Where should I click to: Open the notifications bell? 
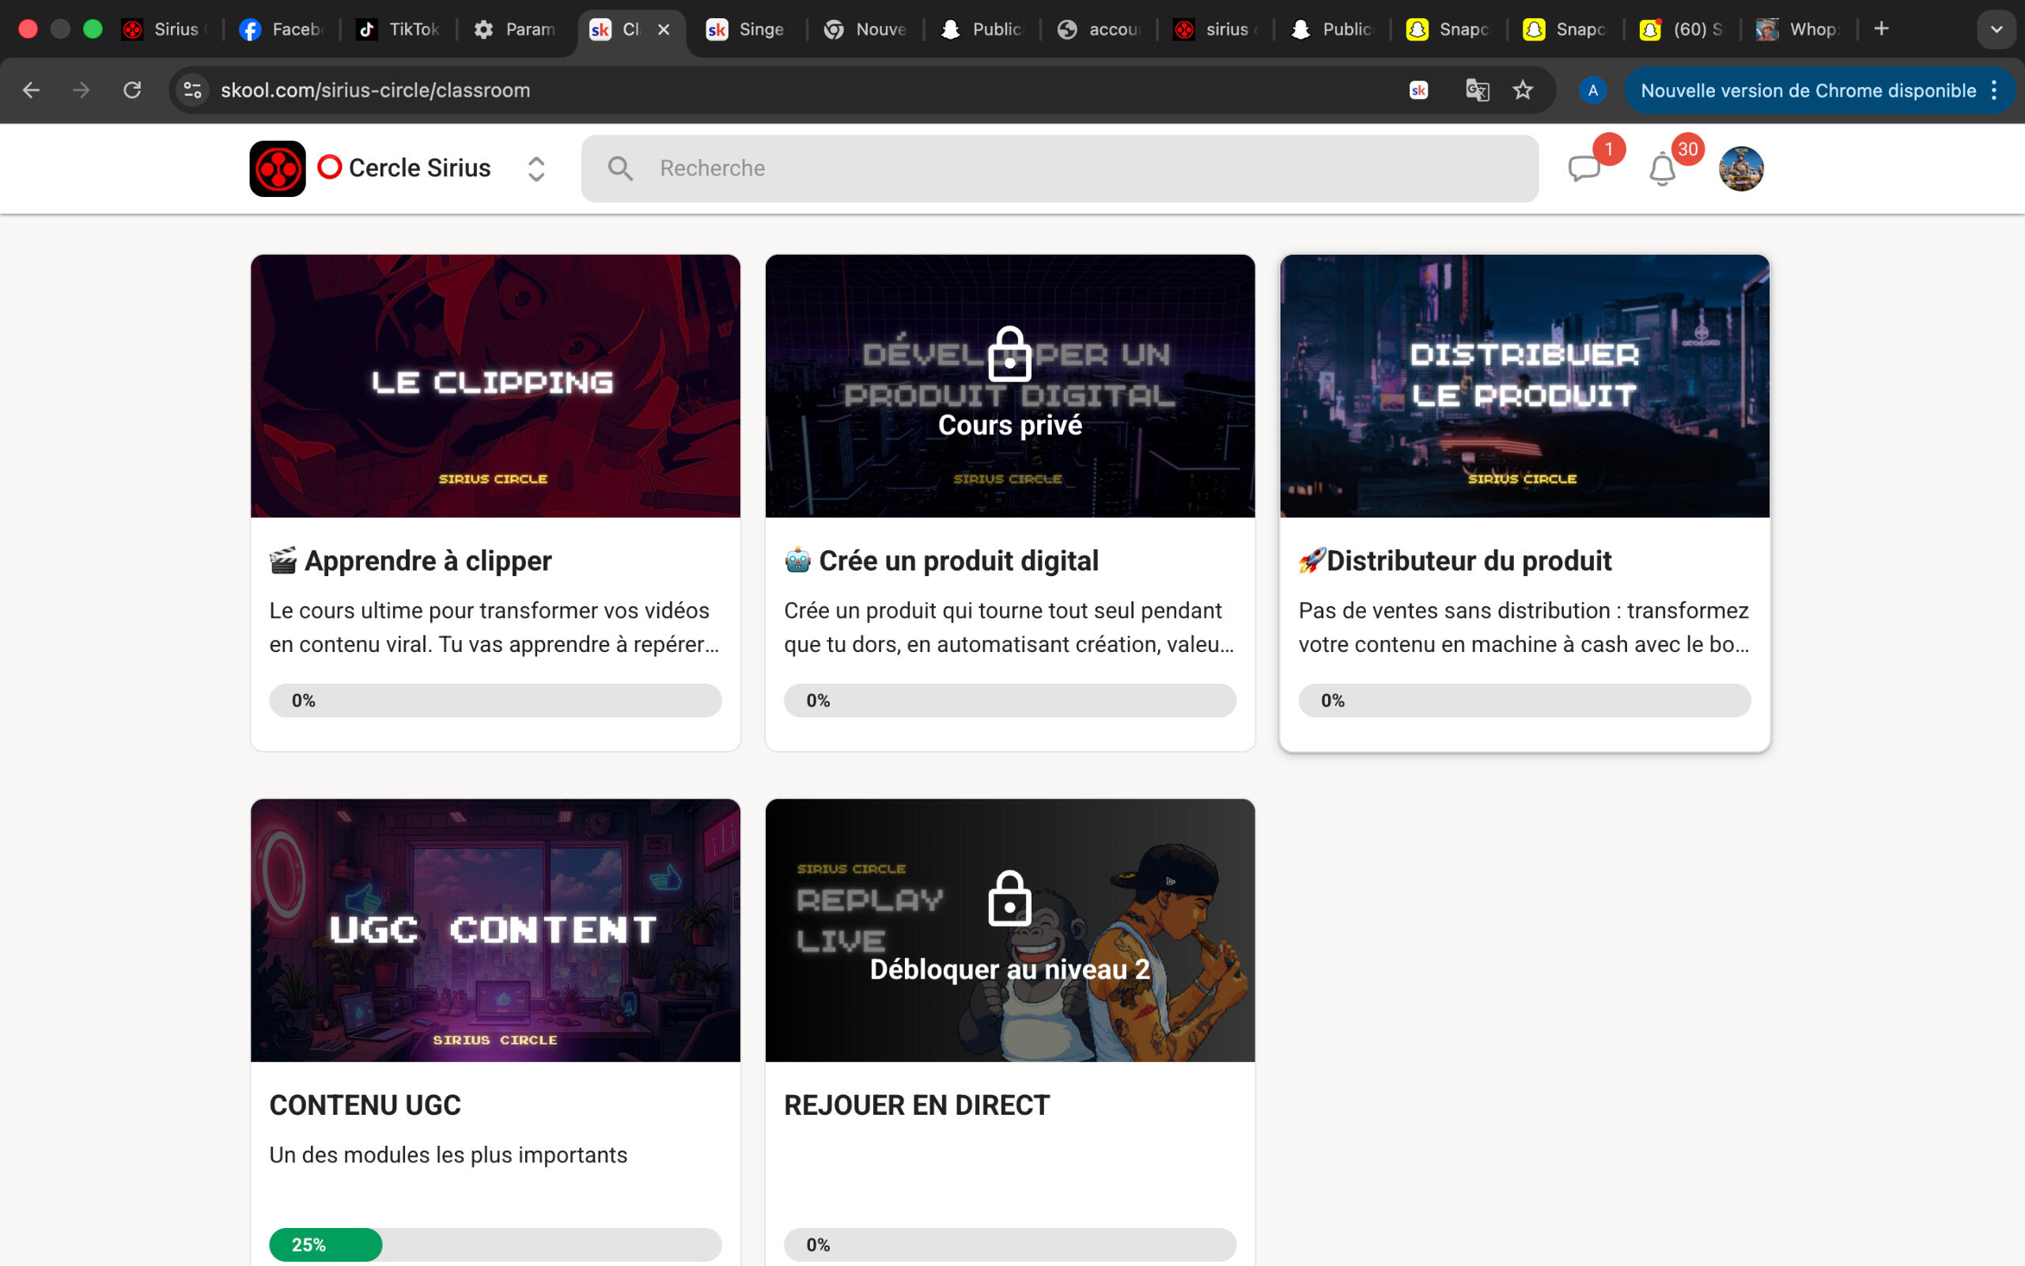1662,170
